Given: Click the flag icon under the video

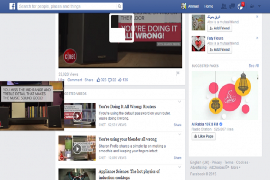Looking at the screenshot, I should pos(178,73).
